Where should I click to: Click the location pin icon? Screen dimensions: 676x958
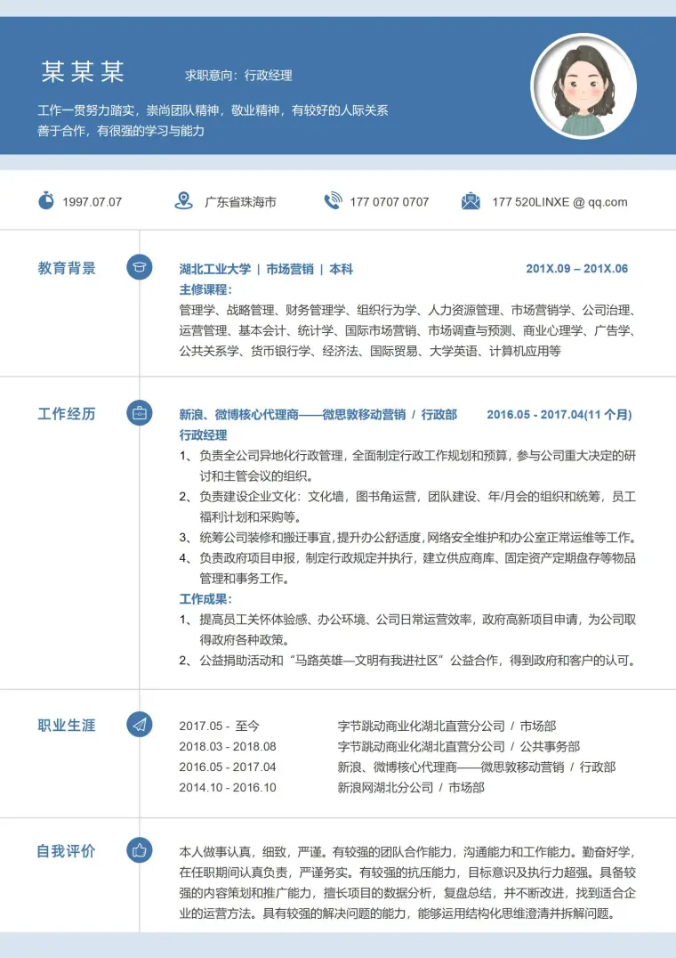[183, 200]
